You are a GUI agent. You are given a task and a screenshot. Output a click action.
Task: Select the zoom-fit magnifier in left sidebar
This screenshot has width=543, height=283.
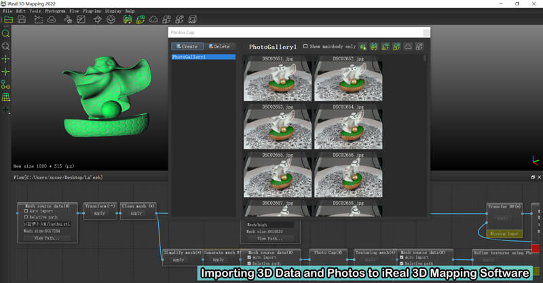click(x=5, y=46)
